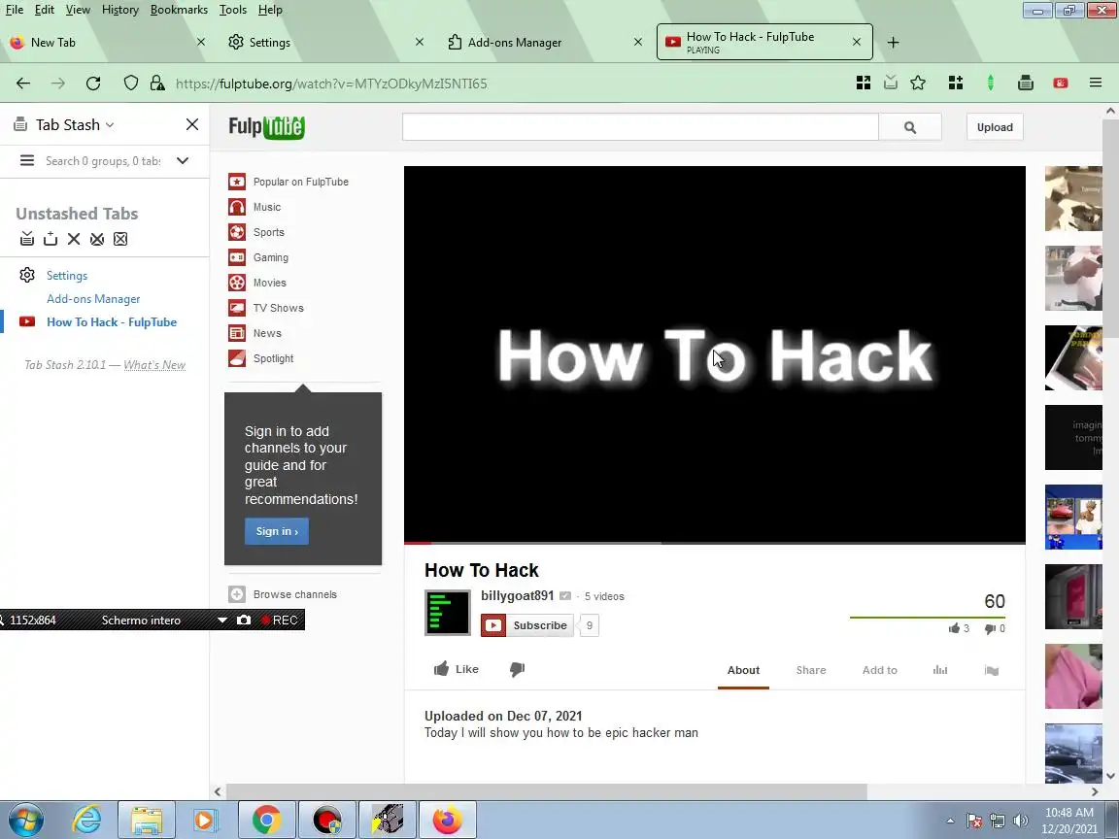Open Tab Stash sidebar hamburger menu
The image size is (1119, 839).
click(27, 160)
